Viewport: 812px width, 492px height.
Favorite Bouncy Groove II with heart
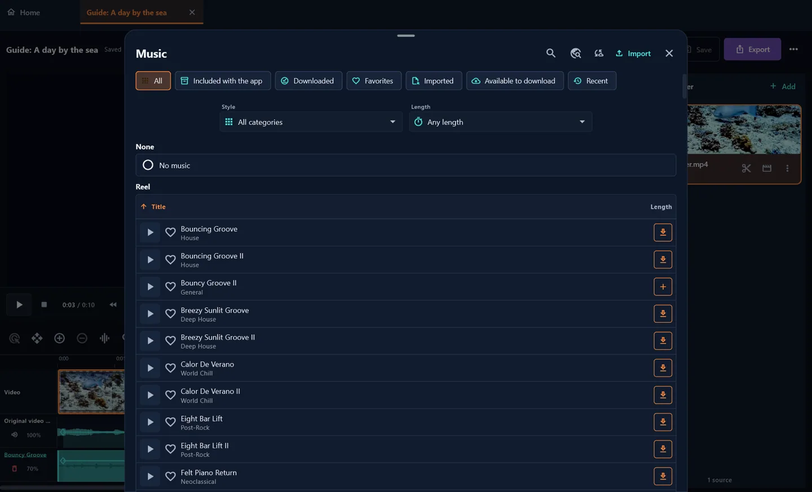[x=170, y=286]
